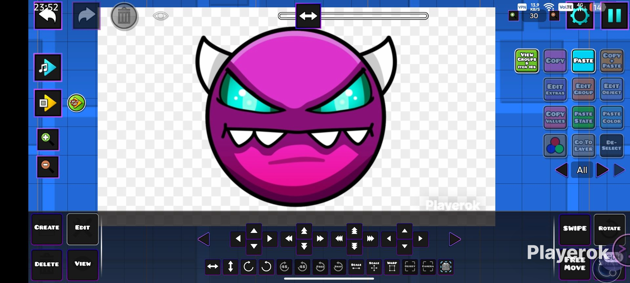Screen dimensions: 630x283
Task: Switch to the Create tab
Action: 47,229
